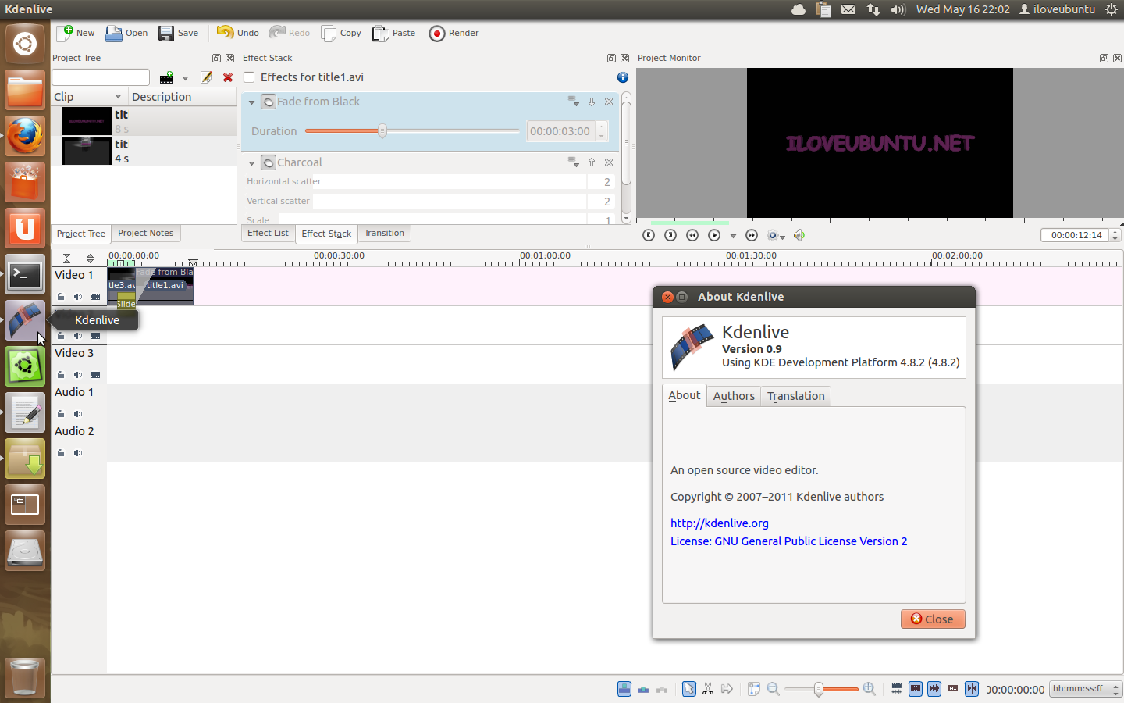Select the Effect Stack tab
Viewport: 1124px width, 703px height.
click(x=326, y=234)
